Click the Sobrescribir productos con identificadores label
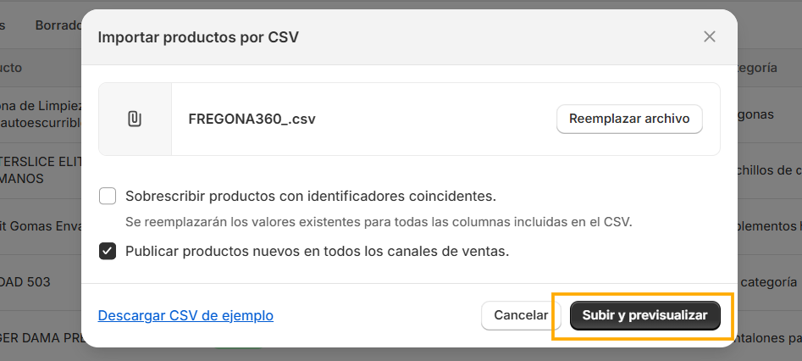The width and height of the screenshot is (802, 361). pos(311,196)
